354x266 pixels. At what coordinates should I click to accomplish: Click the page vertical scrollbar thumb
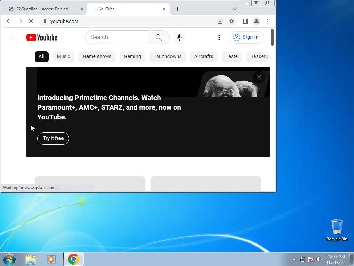pyautogui.click(x=272, y=37)
